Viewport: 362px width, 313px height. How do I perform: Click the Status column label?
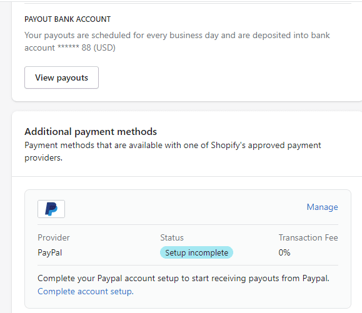tap(172, 237)
